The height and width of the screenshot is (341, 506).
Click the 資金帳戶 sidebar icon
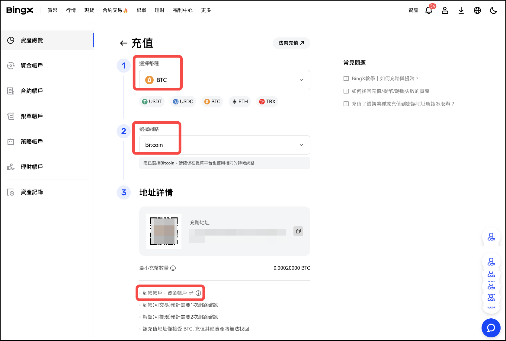pyautogui.click(x=11, y=65)
